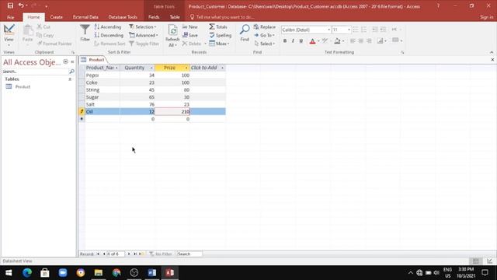Open Prize column dropdown arrow

tap(186, 68)
